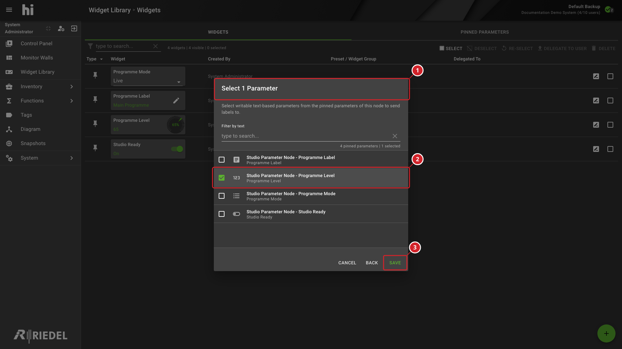This screenshot has height=349, width=622.
Task: Edit the Programme Label widget row
Action: click(x=596, y=100)
